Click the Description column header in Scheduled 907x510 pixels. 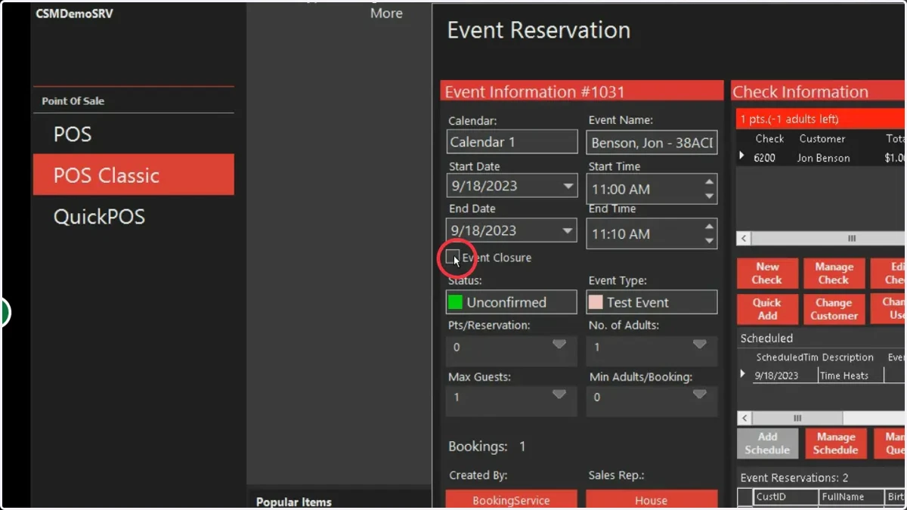[847, 357]
